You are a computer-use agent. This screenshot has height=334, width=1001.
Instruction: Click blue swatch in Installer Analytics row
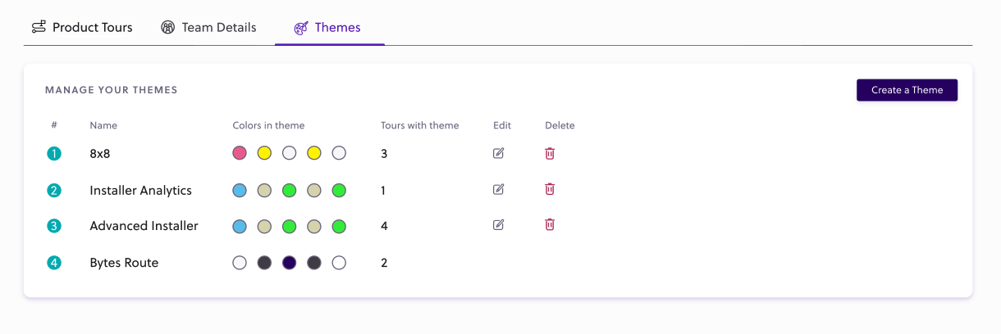pyautogui.click(x=240, y=191)
